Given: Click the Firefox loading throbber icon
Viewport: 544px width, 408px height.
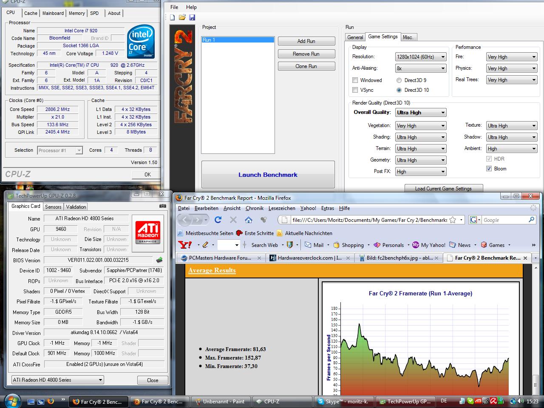Looking at the screenshot, I should (x=533, y=208).
